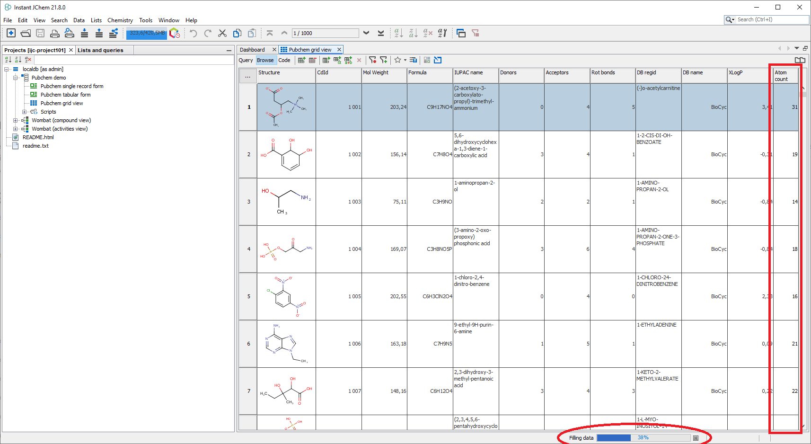Click the star favorites icon in grid toolbar
The width and height of the screenshot is (811, 444).
[397, 60]
